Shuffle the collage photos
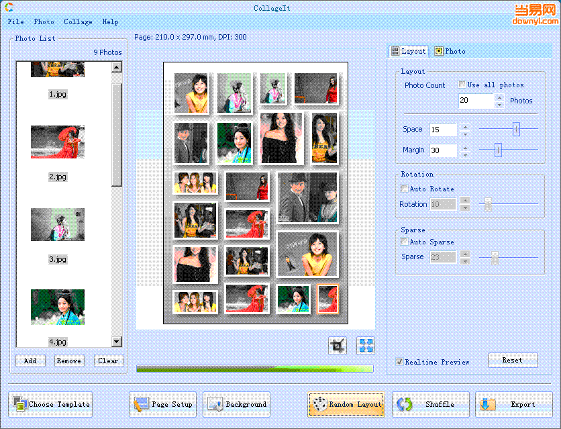Image resolution: width=561 pixels, height=429 pixels. (x=431, y=404)
